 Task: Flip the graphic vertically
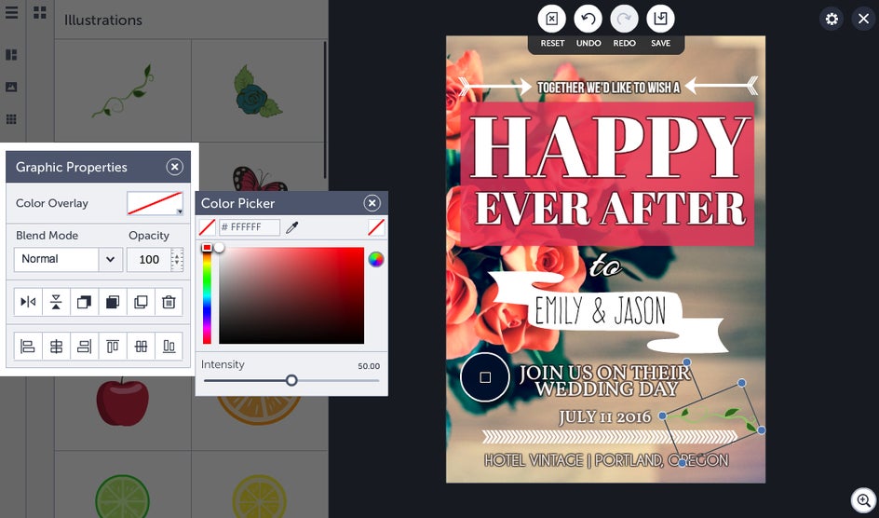pos(56,302)
